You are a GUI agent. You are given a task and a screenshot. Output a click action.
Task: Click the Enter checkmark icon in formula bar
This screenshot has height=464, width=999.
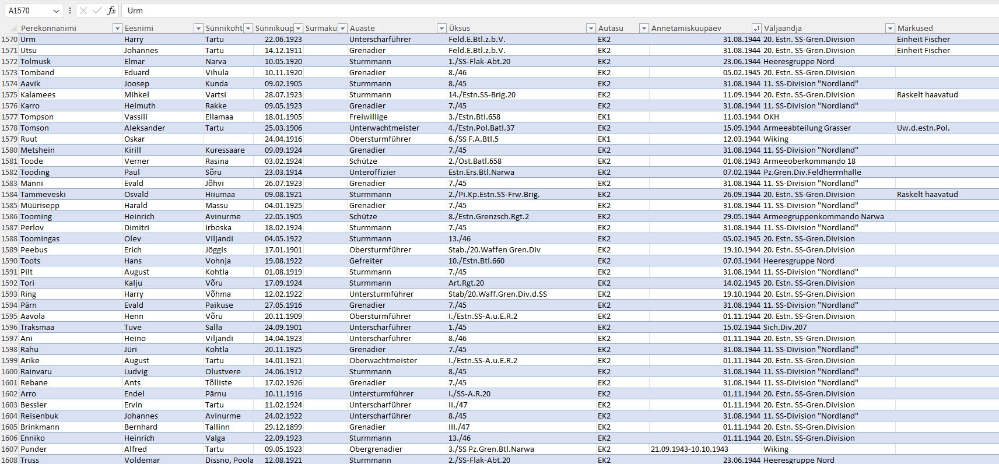pyautogui.click(x=97, y=10)
